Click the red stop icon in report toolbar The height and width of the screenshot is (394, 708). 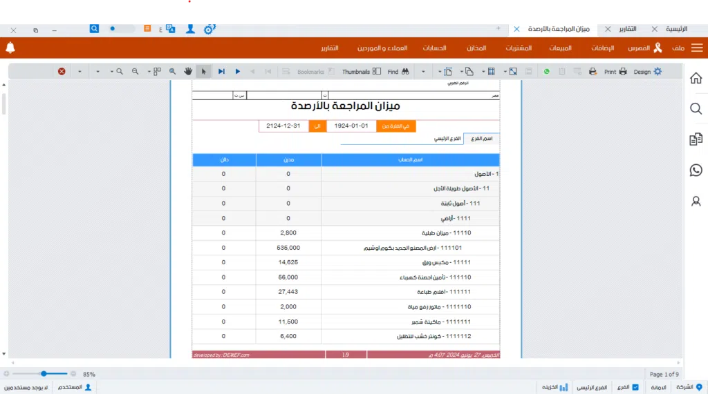(x=62, y=71)
